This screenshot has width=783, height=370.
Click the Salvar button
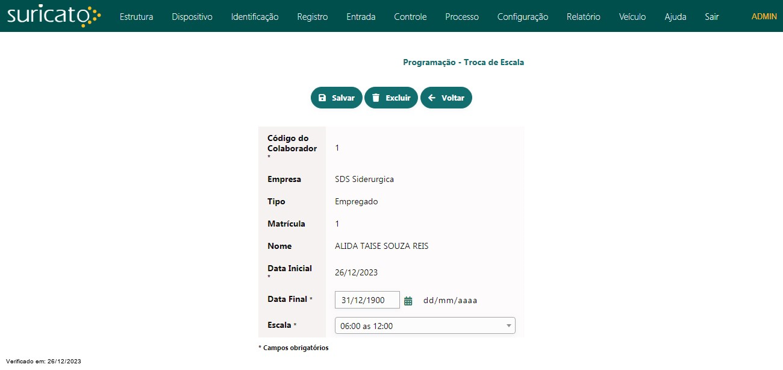pos(336,98)
